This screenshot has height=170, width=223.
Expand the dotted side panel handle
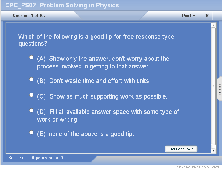[x=219, y=89]
